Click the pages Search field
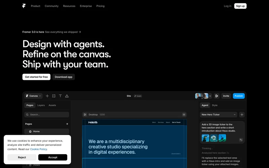 point(47,115)
